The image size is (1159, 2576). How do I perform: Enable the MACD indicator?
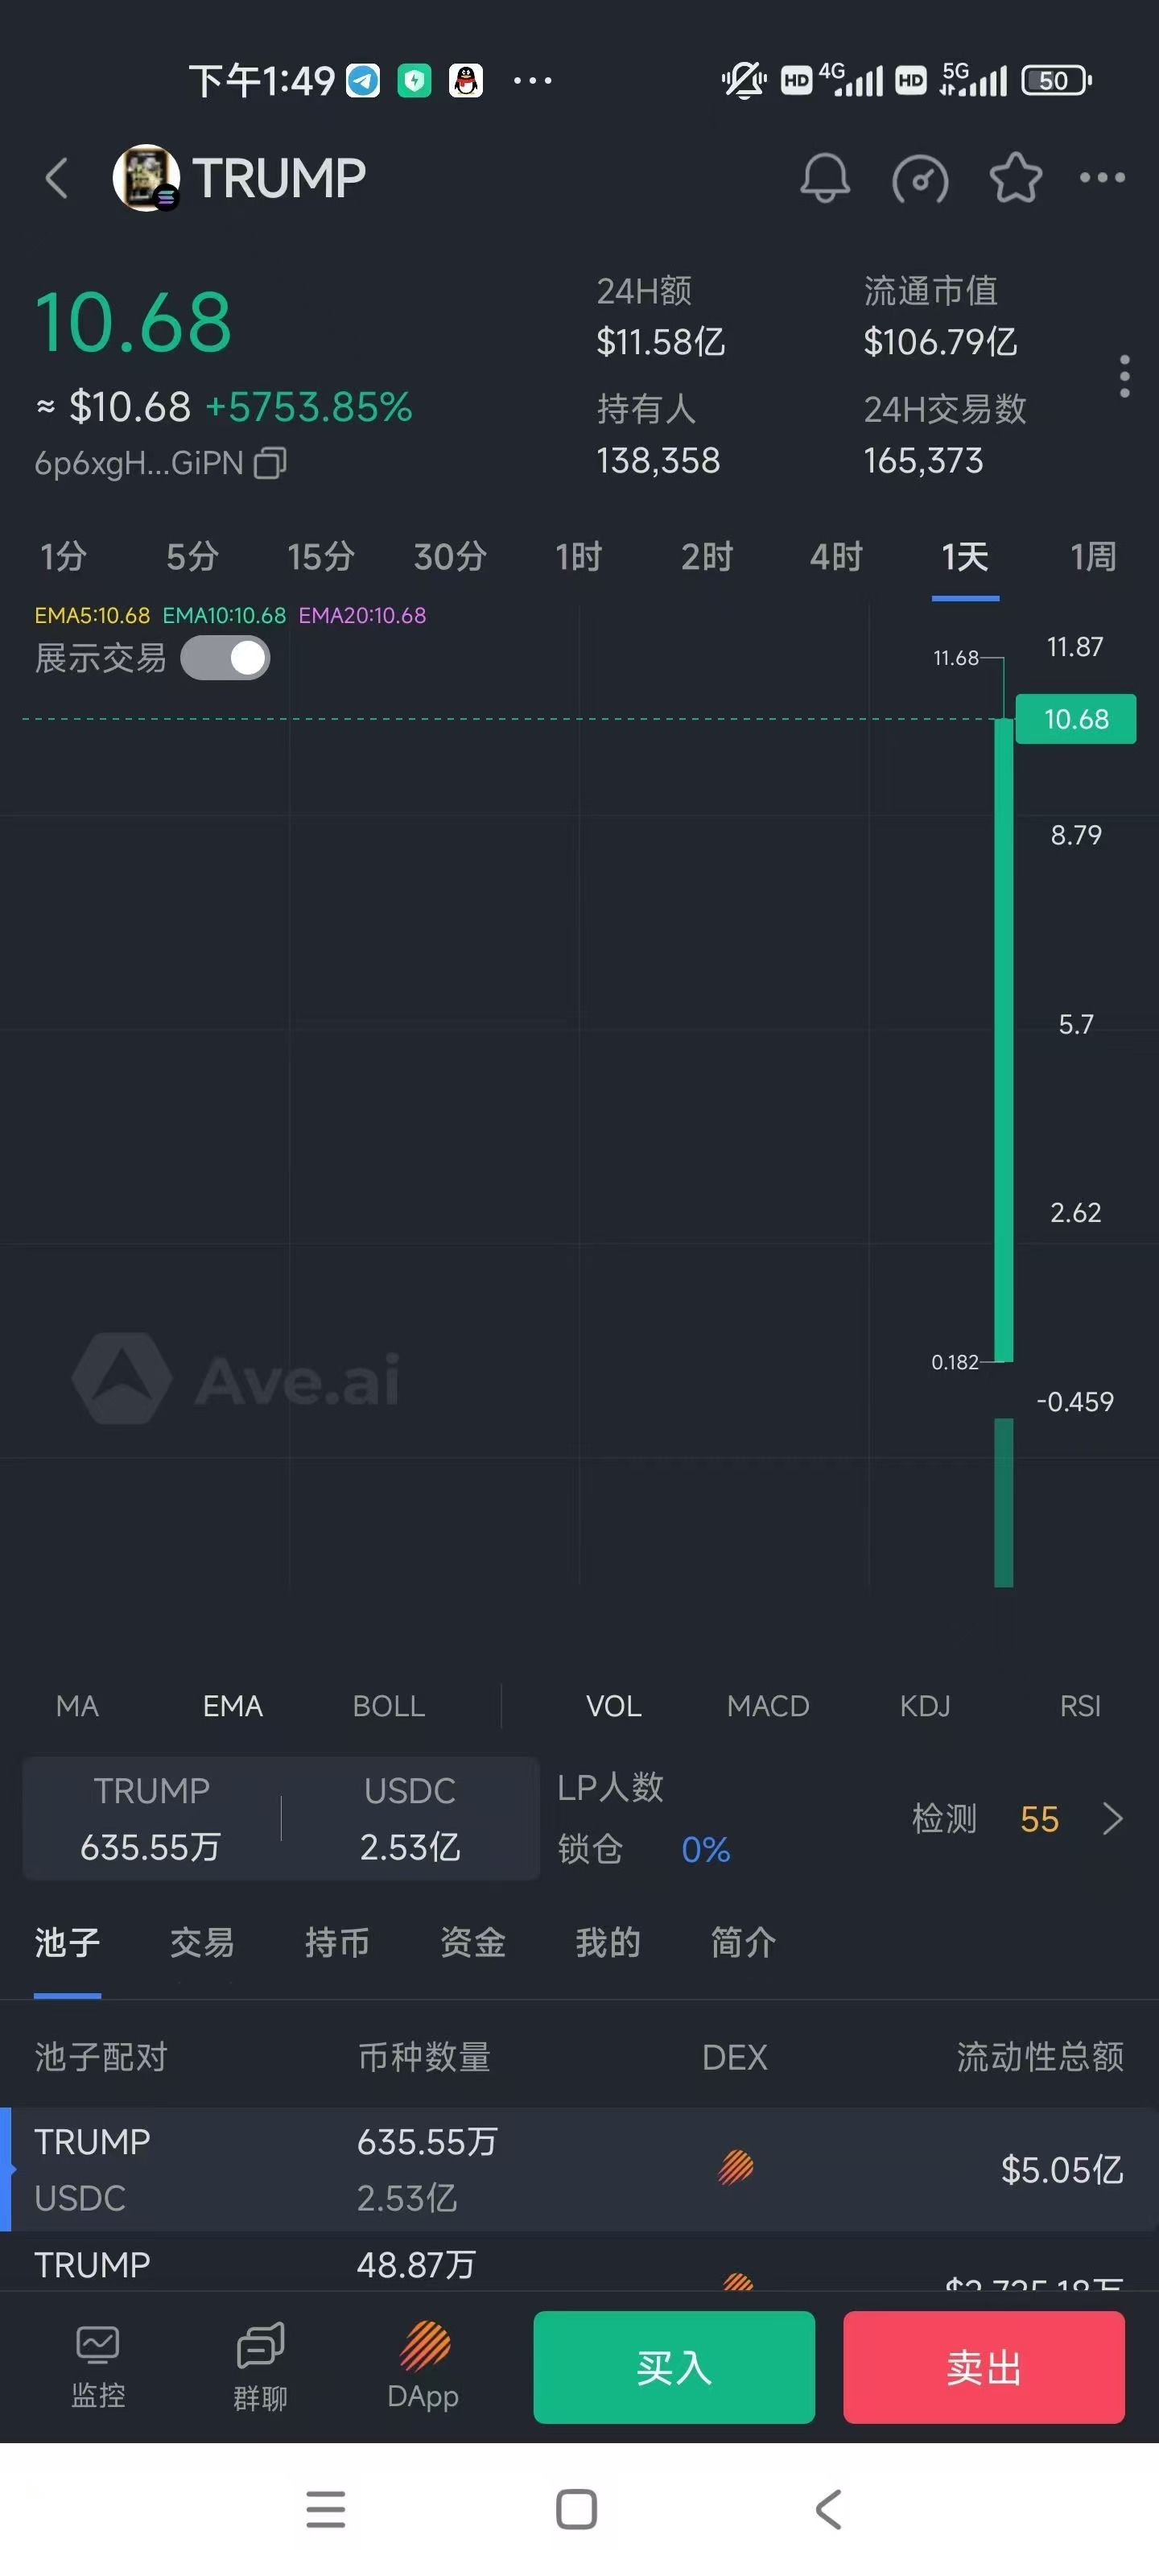[x=767, y=1705]
